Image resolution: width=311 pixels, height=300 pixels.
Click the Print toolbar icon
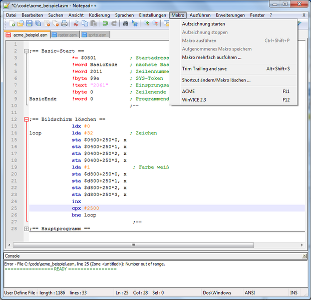[64, 23]
